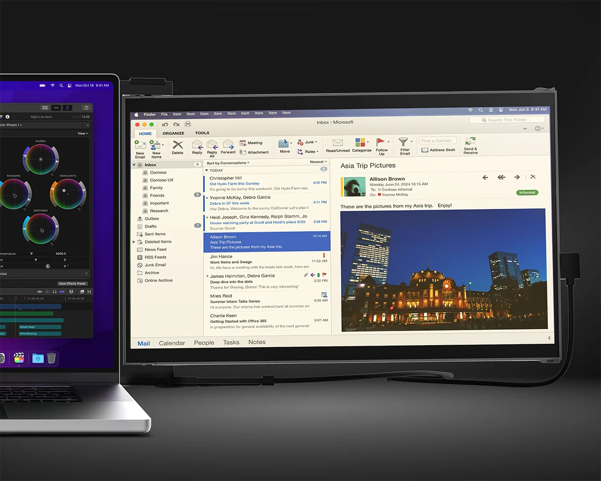Open the Calendar view tab
601x481 pixels.
click(x=172, y=343)
